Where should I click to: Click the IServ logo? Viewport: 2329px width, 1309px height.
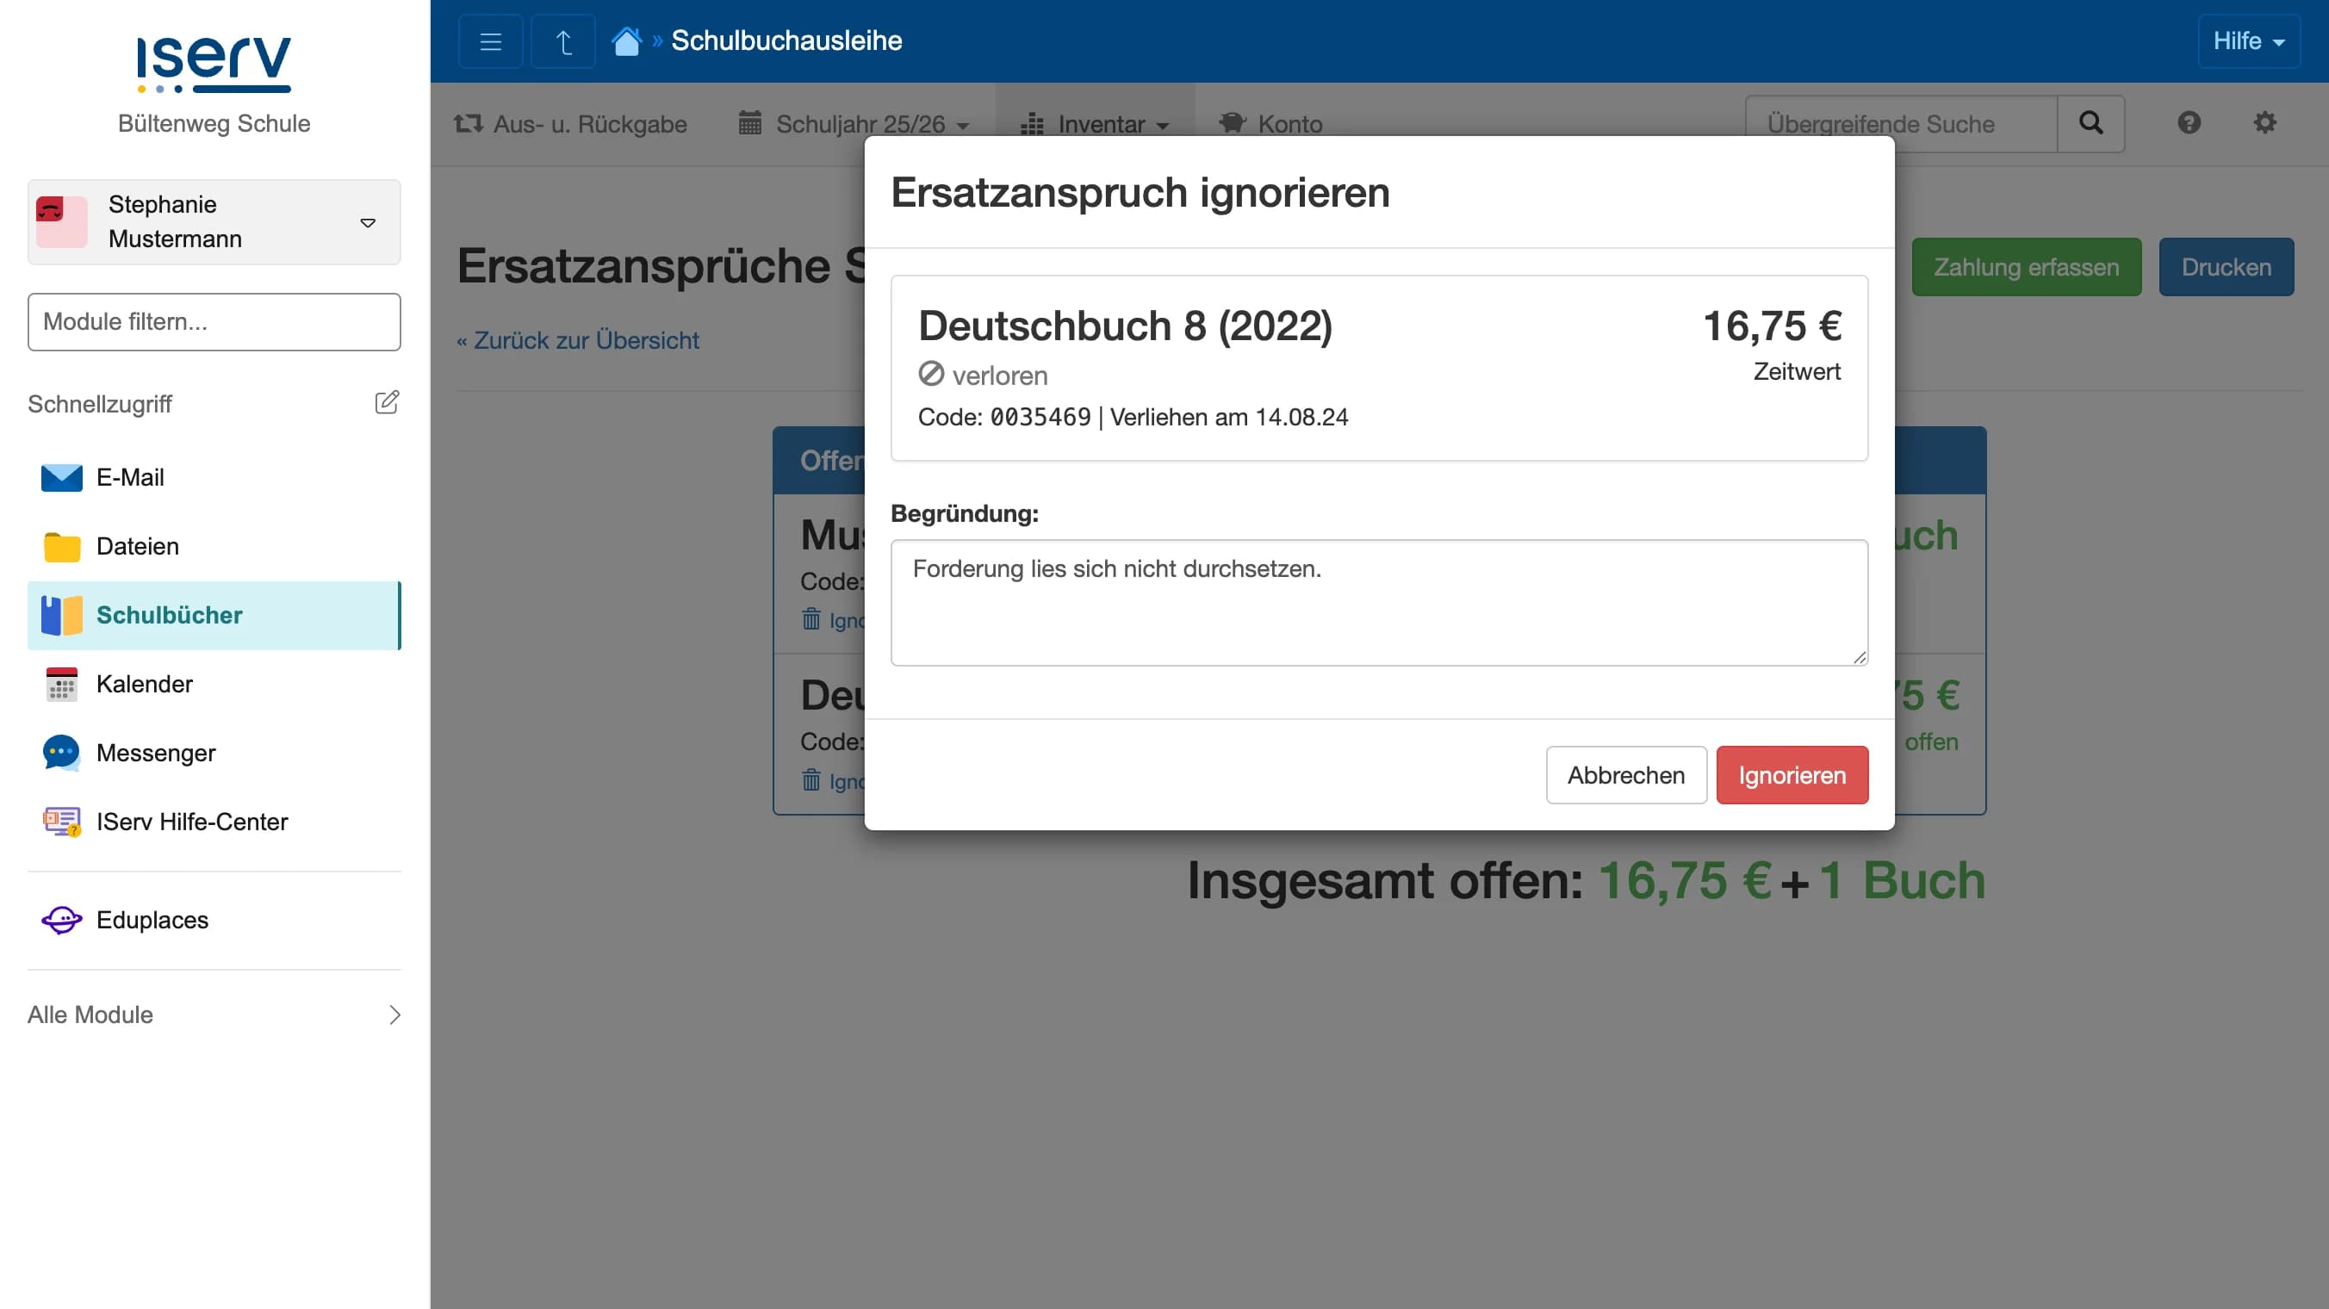click(214, 61)
